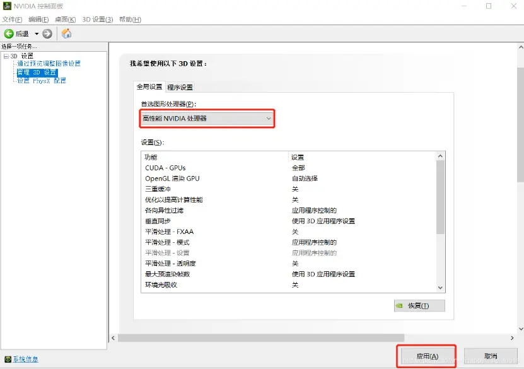Open the 文件(F) menu

pos(13,20)
